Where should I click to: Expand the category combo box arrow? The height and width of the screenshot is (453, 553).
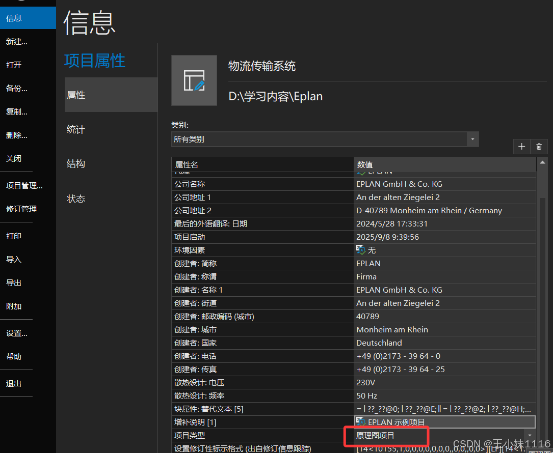click(x=472, y=138)
